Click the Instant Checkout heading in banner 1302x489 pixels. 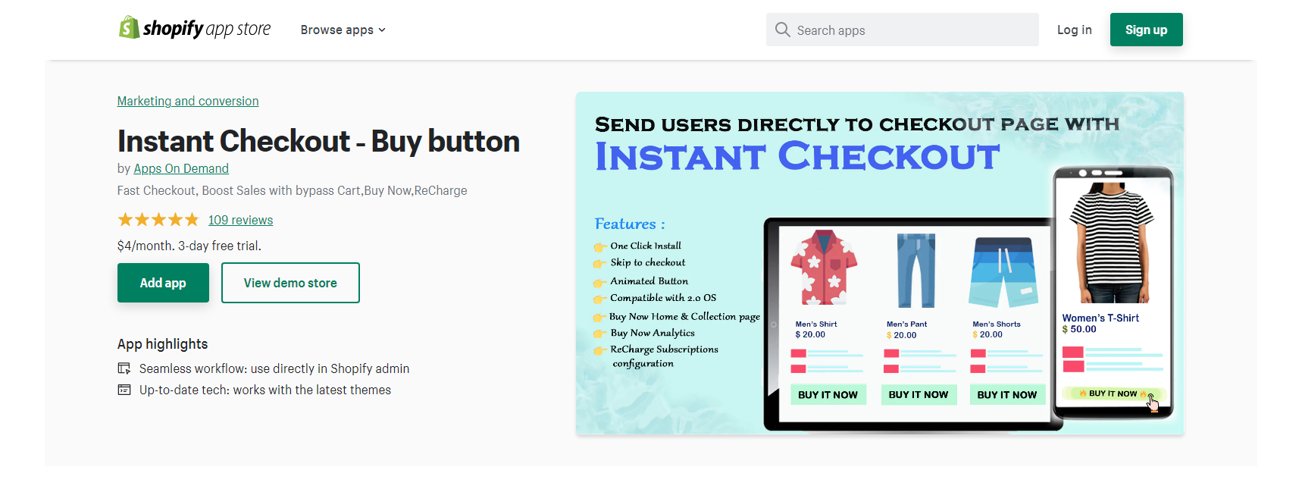[797, 157]
